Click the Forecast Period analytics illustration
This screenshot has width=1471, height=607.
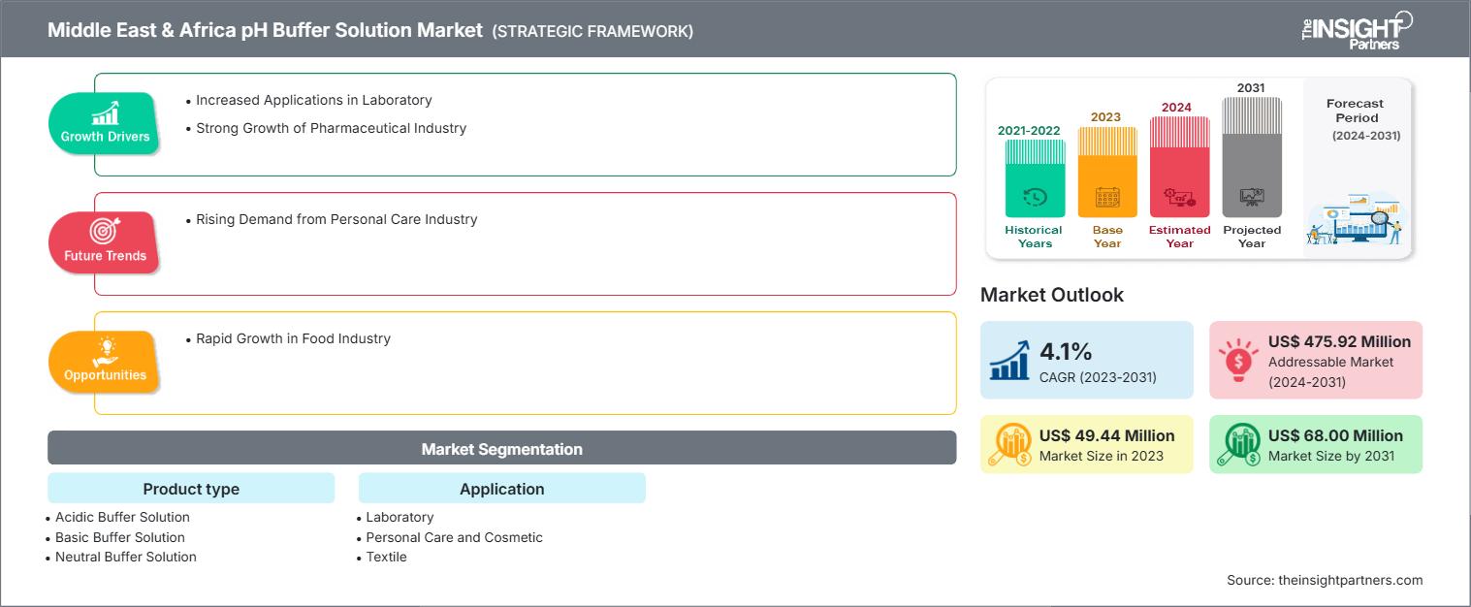[1357, 222]
